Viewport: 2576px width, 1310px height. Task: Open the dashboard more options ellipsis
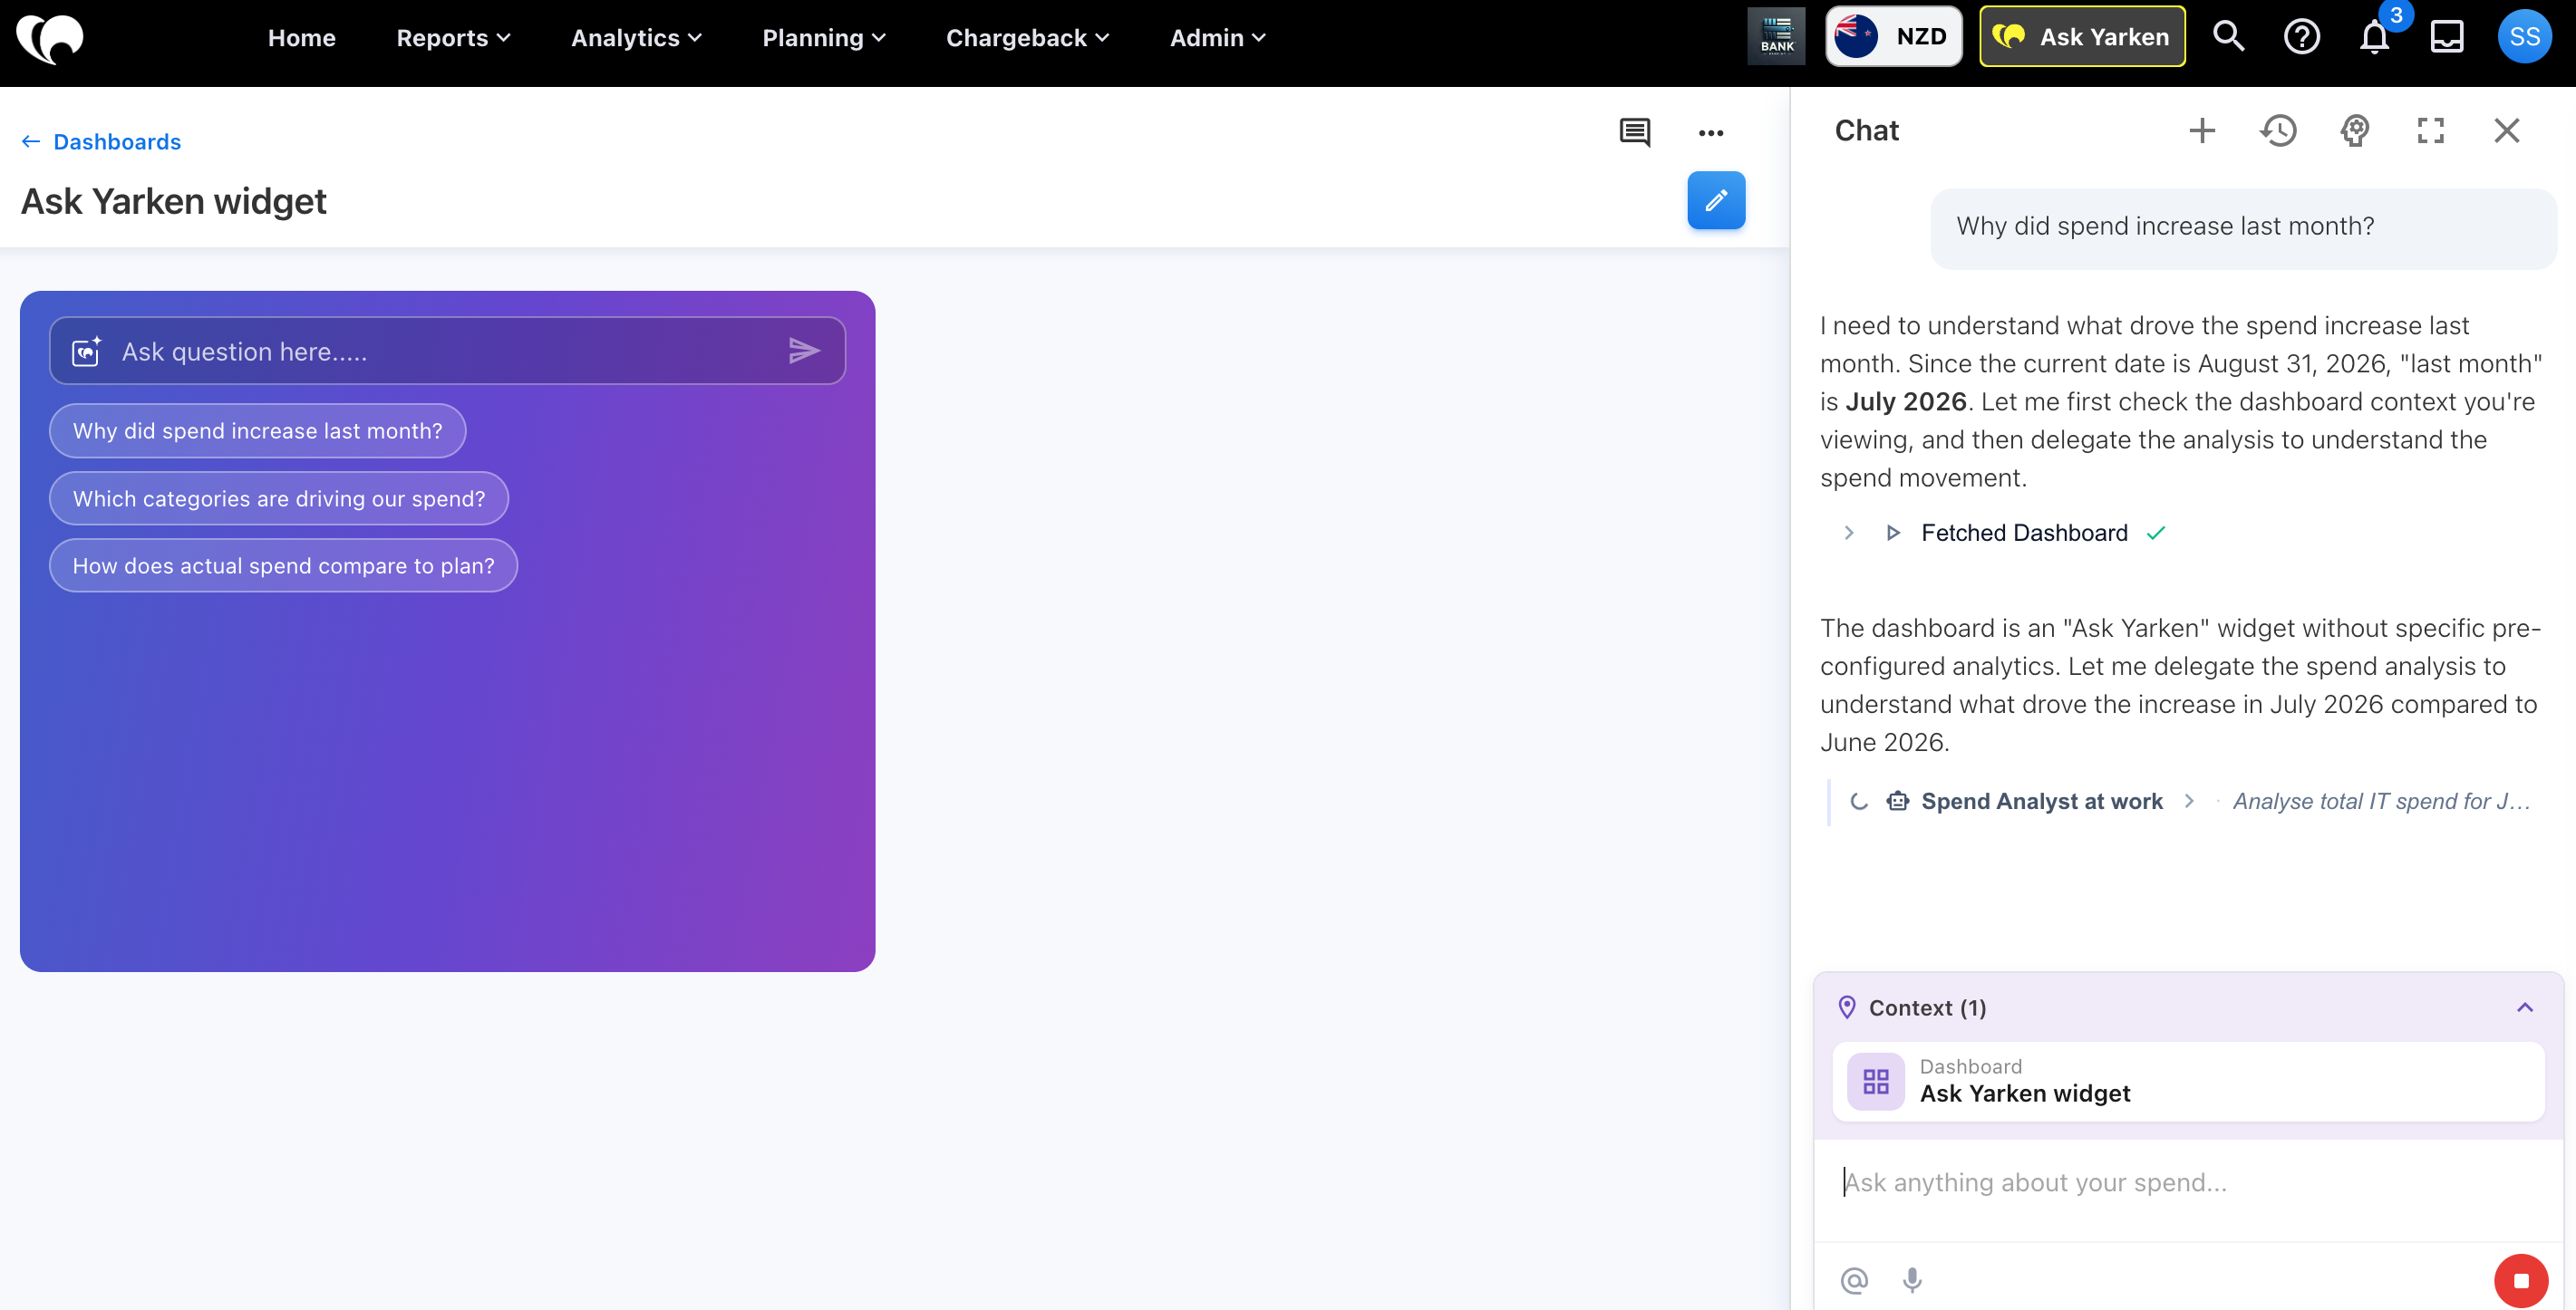coord(1710,132)
